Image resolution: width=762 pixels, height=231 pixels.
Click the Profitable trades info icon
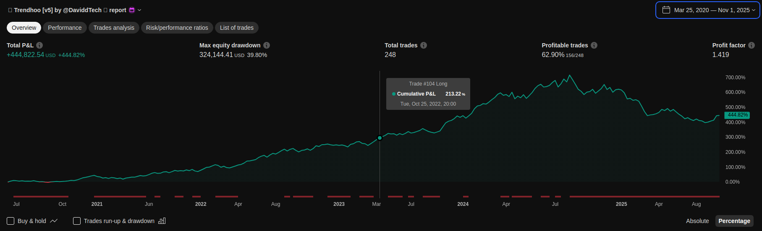(594, 45)
